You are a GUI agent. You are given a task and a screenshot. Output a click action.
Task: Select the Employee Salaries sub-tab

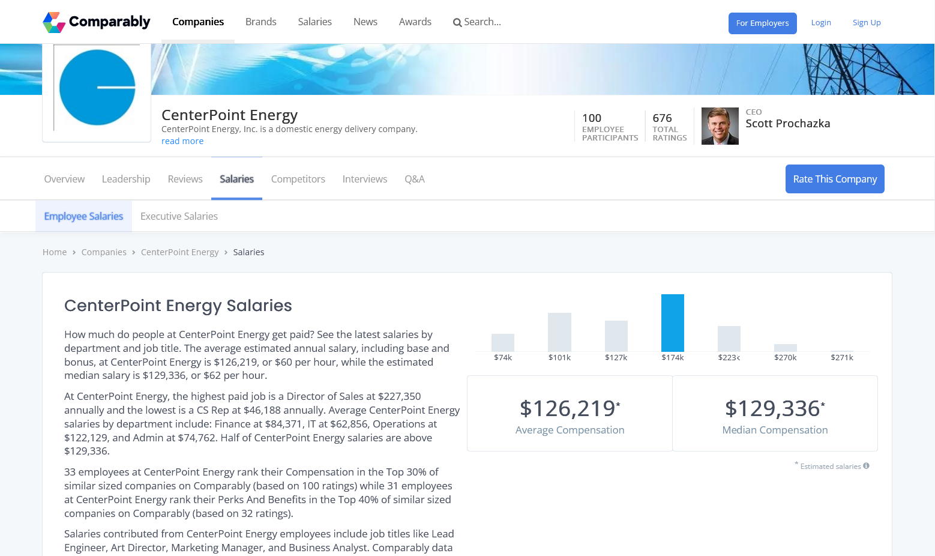83,216
